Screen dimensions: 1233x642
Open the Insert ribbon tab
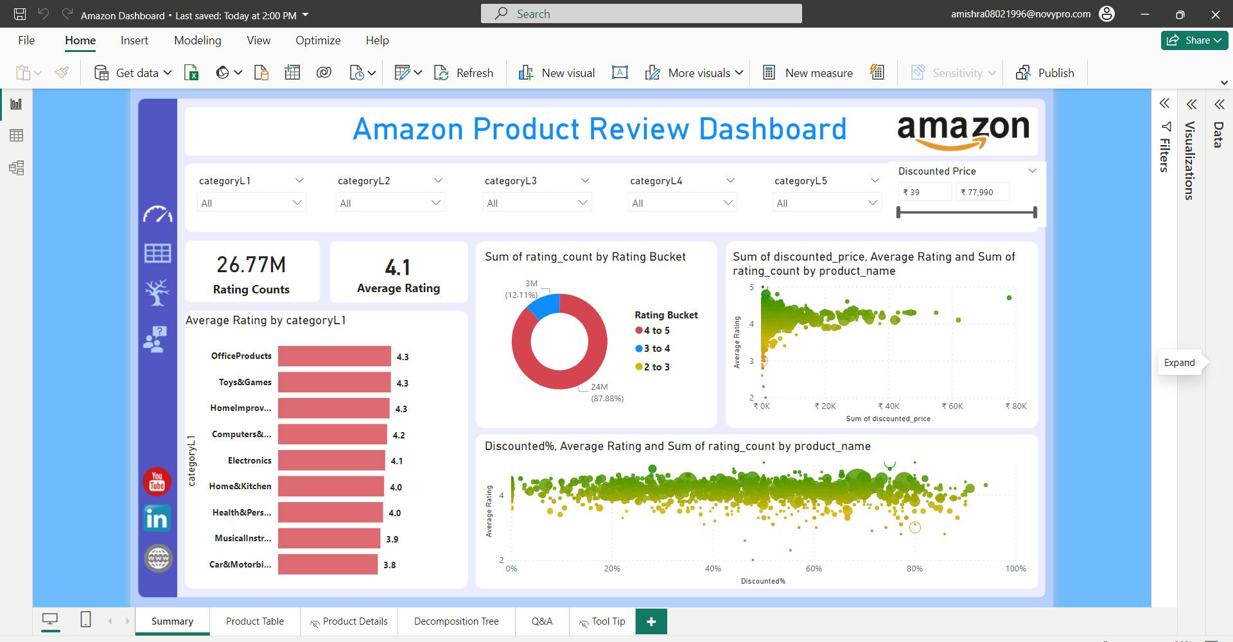click(x=134, y=40)
